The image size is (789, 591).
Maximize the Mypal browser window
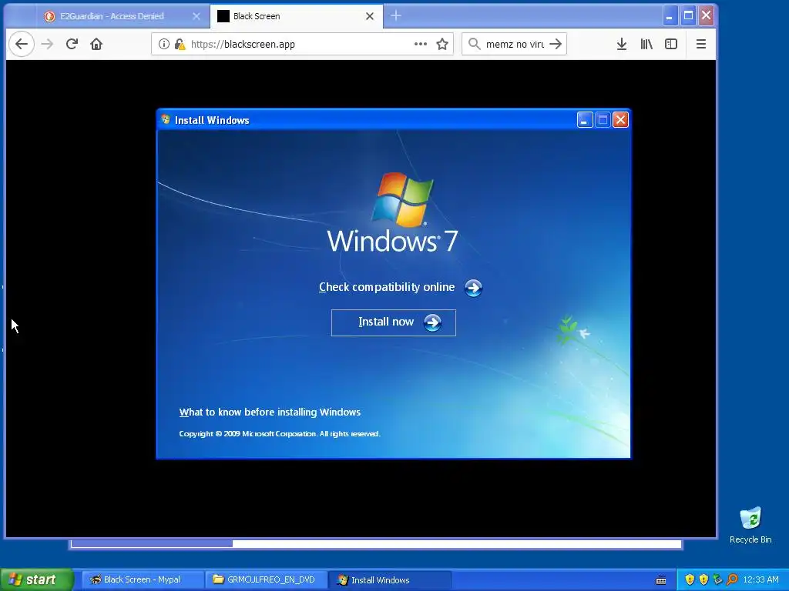[x=688, y=16]
